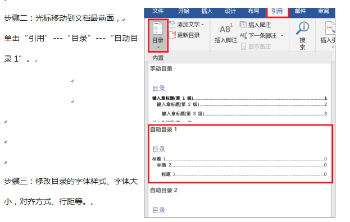
Task: Click 键入章标题(第 1 级) preview line
Action: point(239,98)
